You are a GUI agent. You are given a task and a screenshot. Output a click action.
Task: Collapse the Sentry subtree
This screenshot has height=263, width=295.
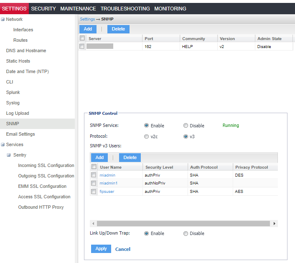8,155
